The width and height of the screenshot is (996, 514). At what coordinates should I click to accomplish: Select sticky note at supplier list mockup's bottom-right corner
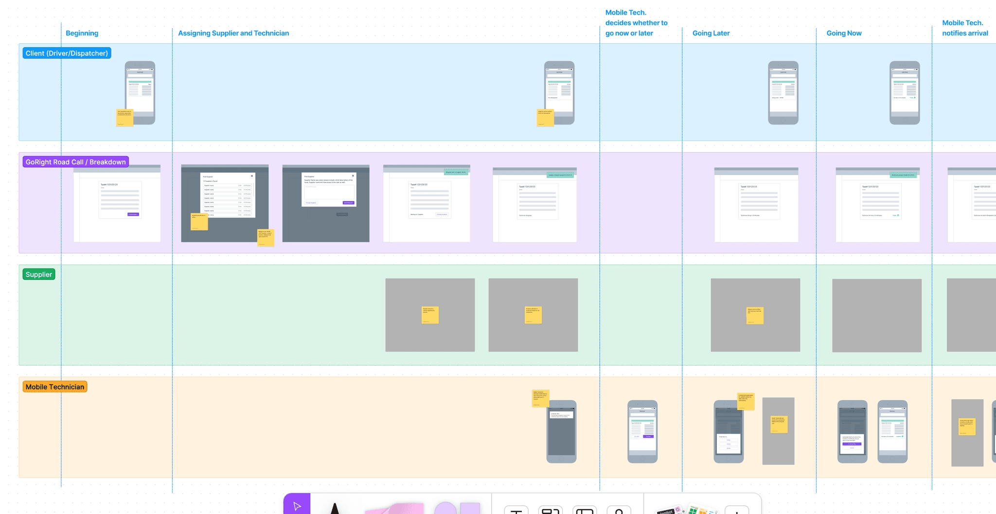click(x=266, y=238)
